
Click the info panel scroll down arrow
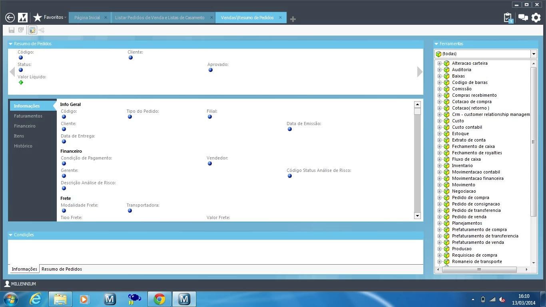coord(417,216)
